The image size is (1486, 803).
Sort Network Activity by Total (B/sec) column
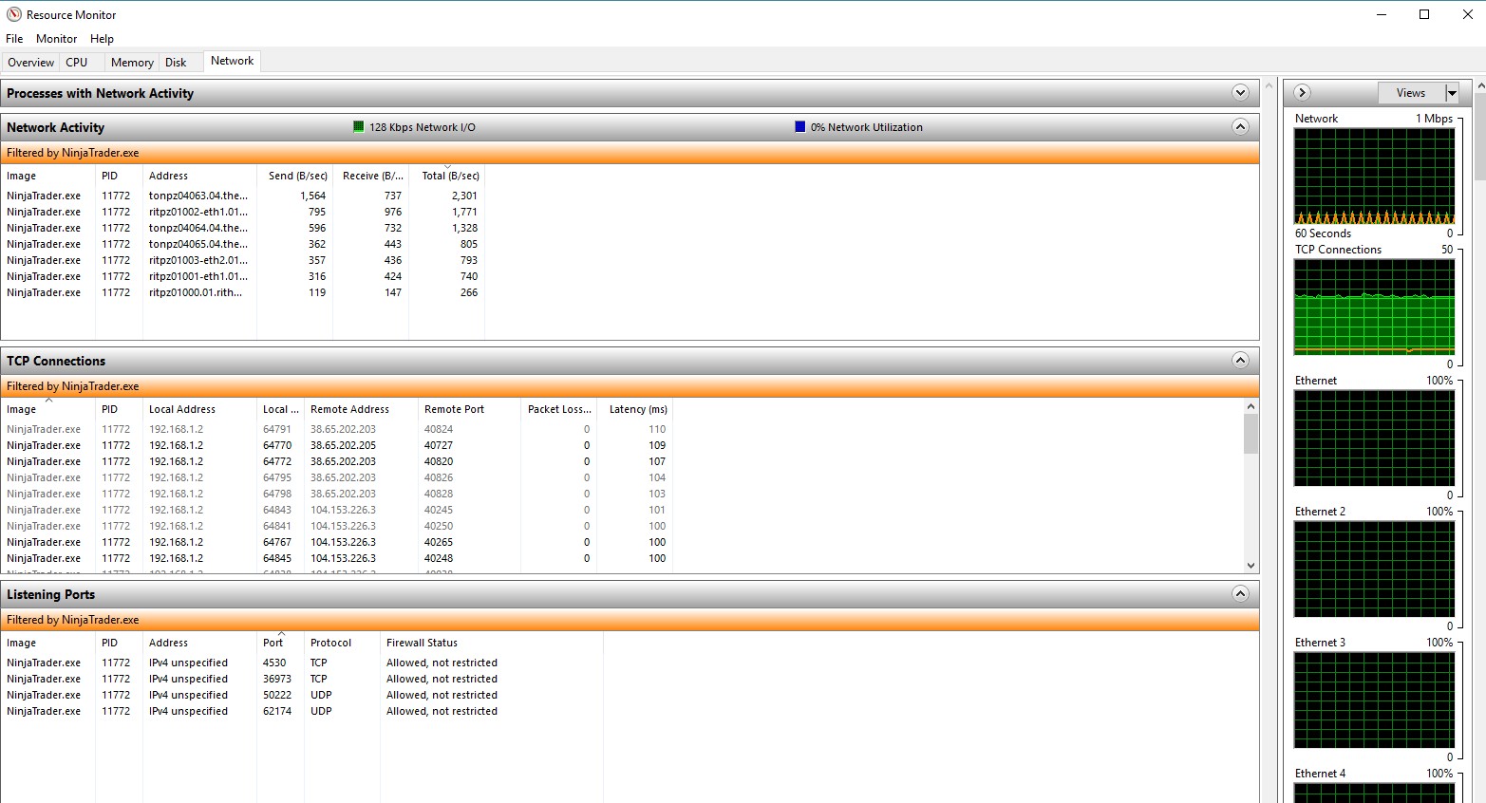click(x=446, y=176)
